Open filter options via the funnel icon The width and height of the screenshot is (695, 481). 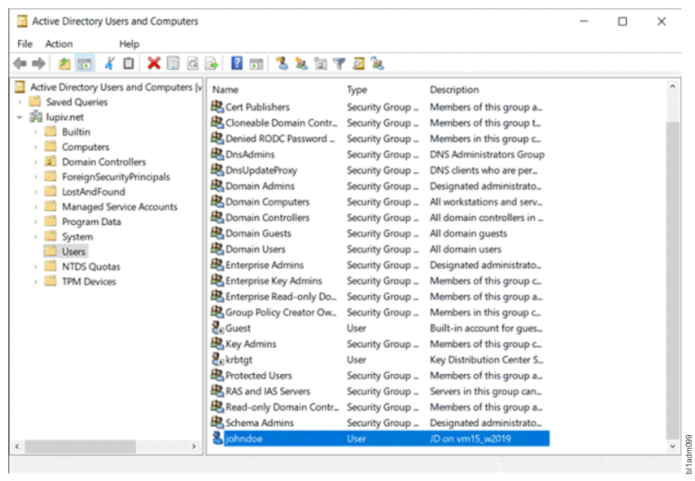340,63
